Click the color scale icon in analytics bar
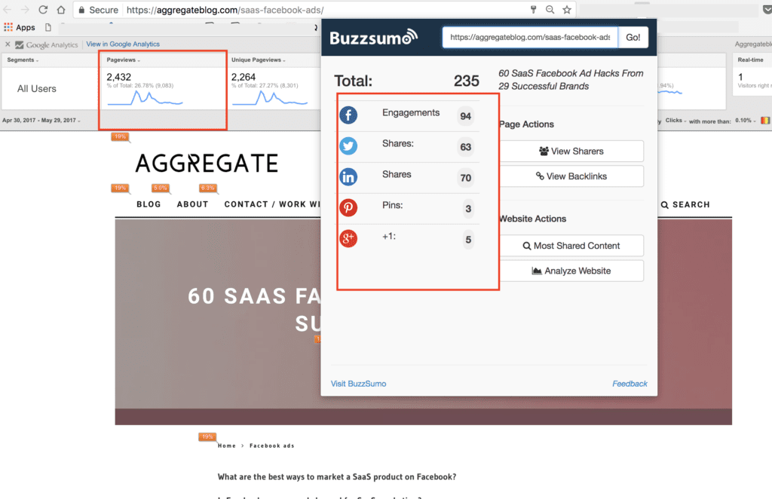The width and height of the screenshot is (772, 499). point(764,120)
